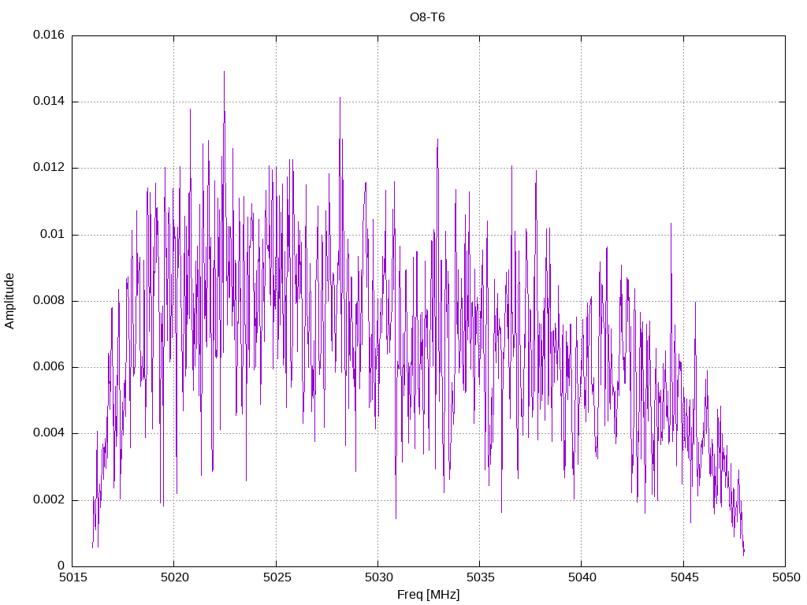The width and height of the screenshot is (807, 605).
Task: Click the 0.008 y-axis tick label
Action: coord(49,301)
